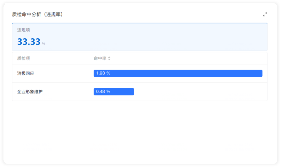Image resolution: width=281 pixels, height=167 pixels.
Task: Expand the 质检命中分析 panel to fullscreen
Action: (265, 14)
